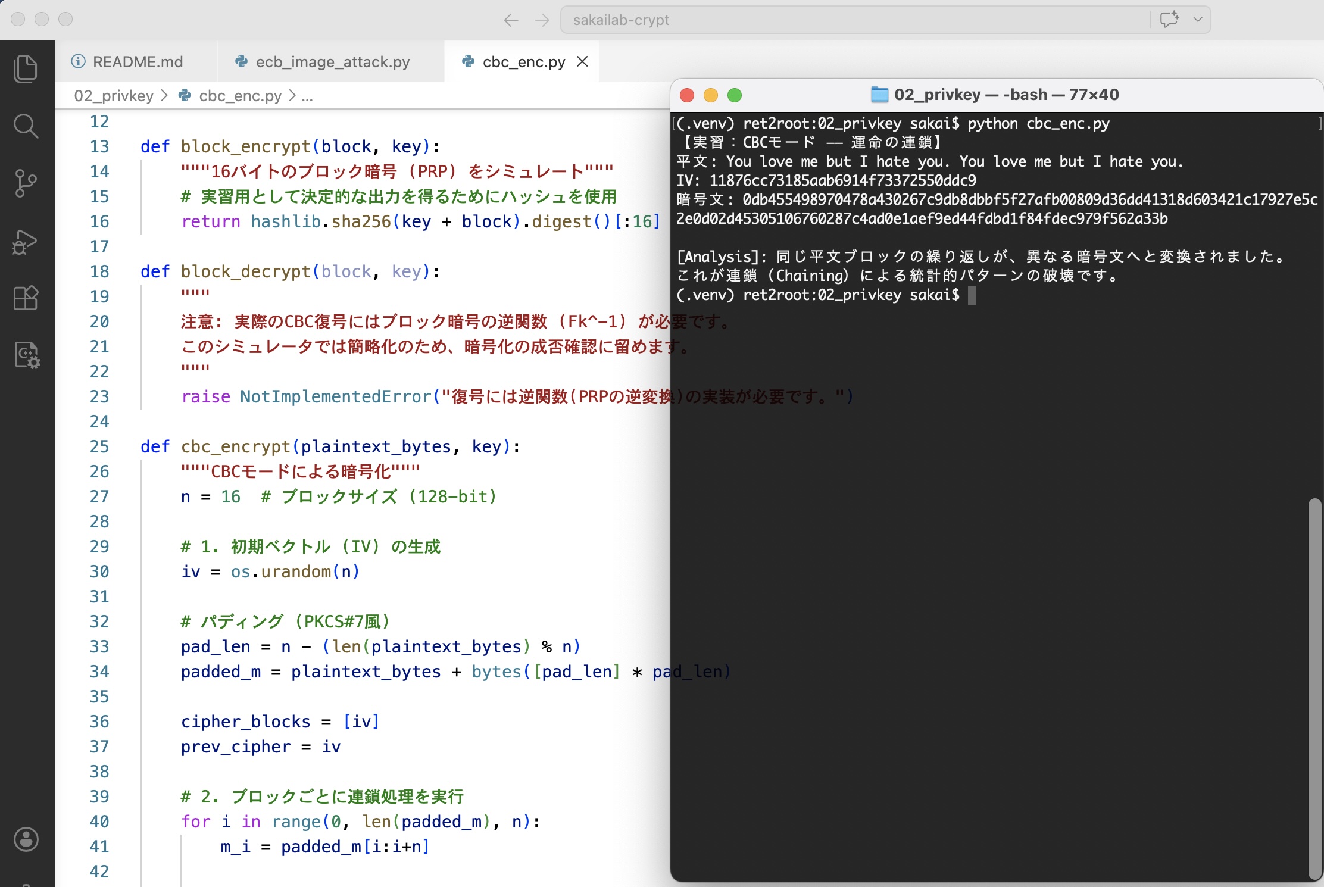Expand the breadcrumb ellipsis after cbc_enc.py
1324x887 pixels.
[308, 96]
